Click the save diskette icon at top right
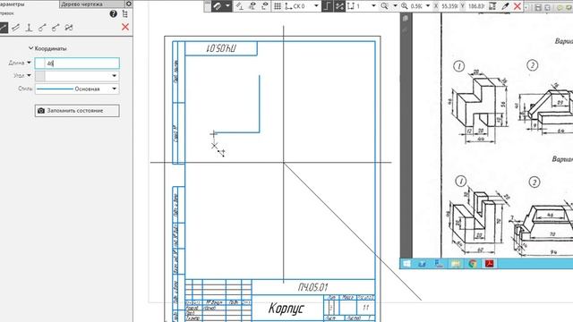 coord(538,7)
